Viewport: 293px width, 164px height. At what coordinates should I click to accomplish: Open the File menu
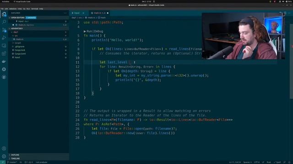point(2,9)
